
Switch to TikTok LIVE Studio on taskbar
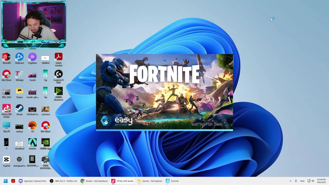point(122,181)
